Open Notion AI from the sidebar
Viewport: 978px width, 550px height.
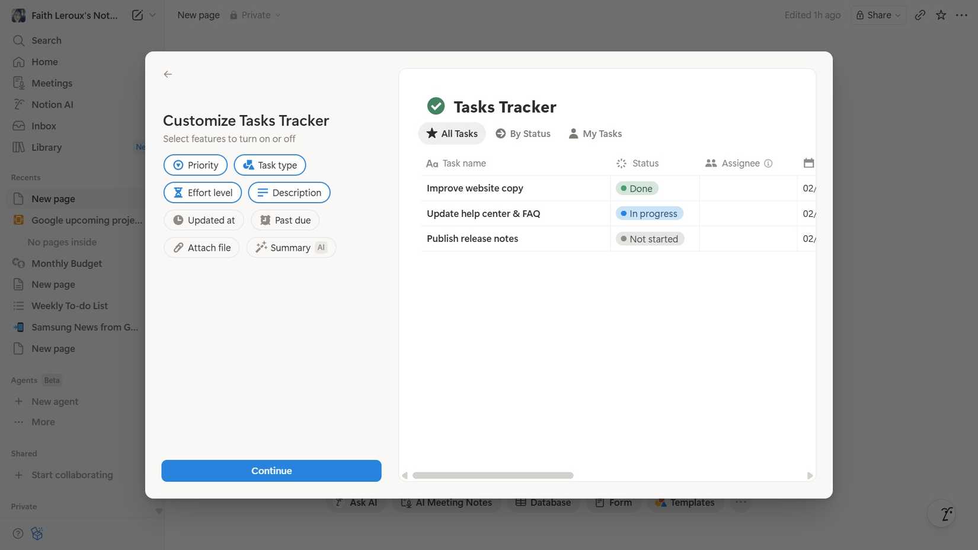52,104
